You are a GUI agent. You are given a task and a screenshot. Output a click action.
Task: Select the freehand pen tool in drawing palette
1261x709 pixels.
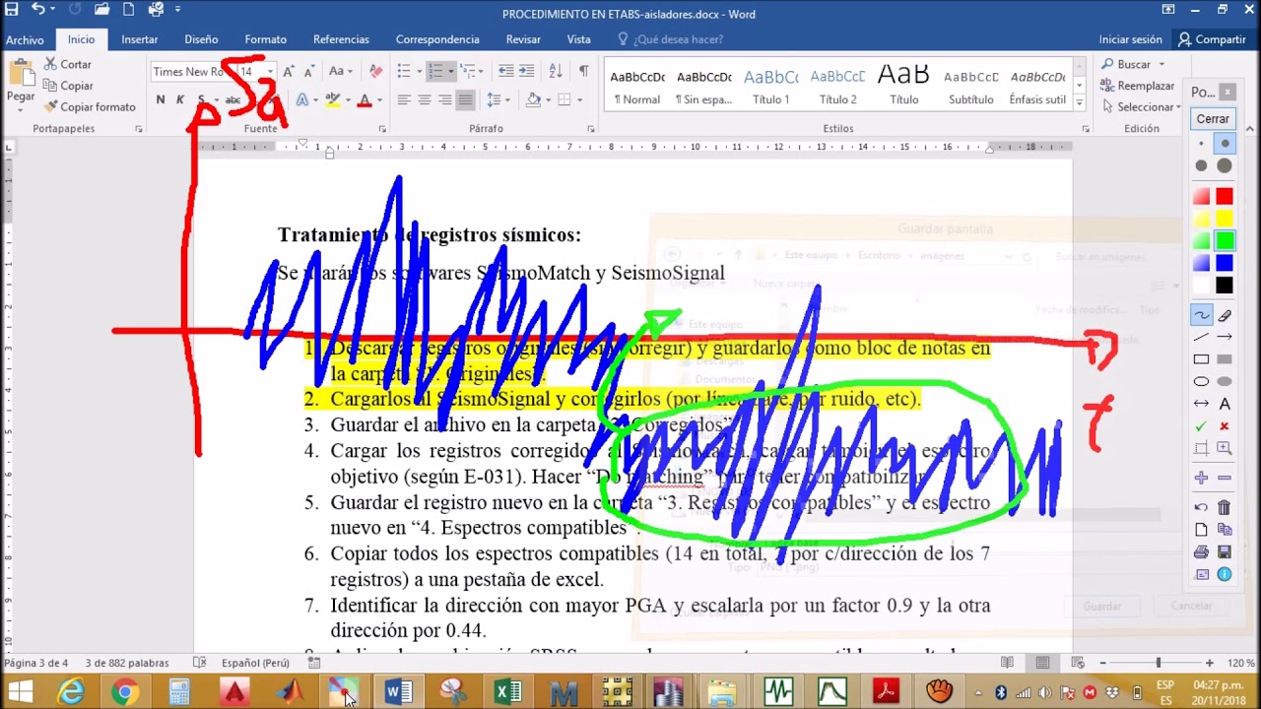1201,315
